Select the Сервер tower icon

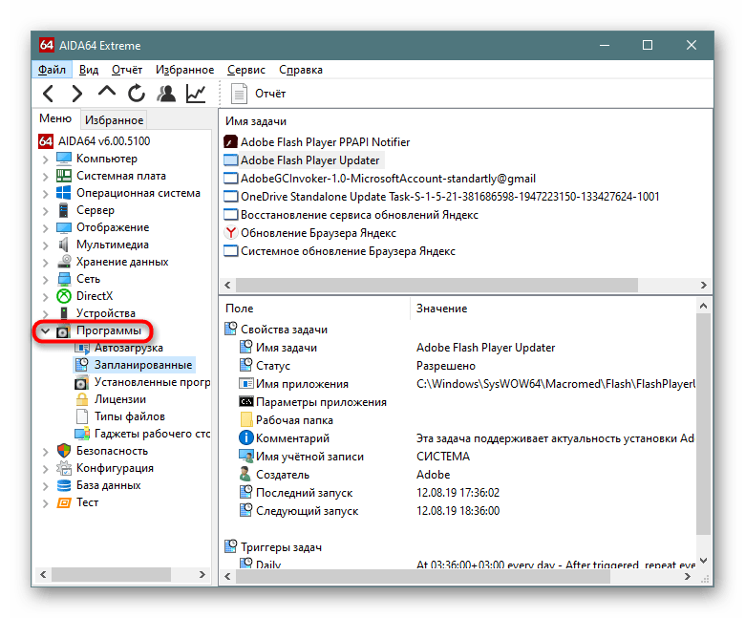63,210
